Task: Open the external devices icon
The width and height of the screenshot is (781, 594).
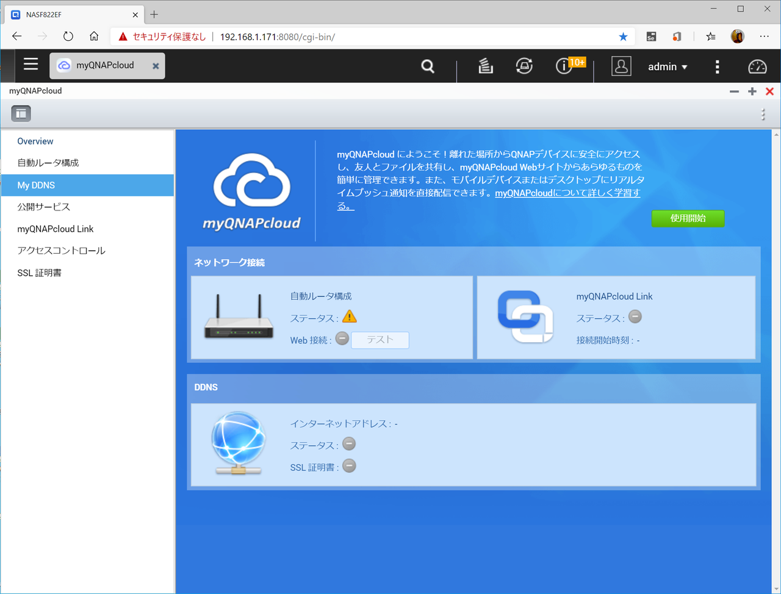Action: (524, 66)
